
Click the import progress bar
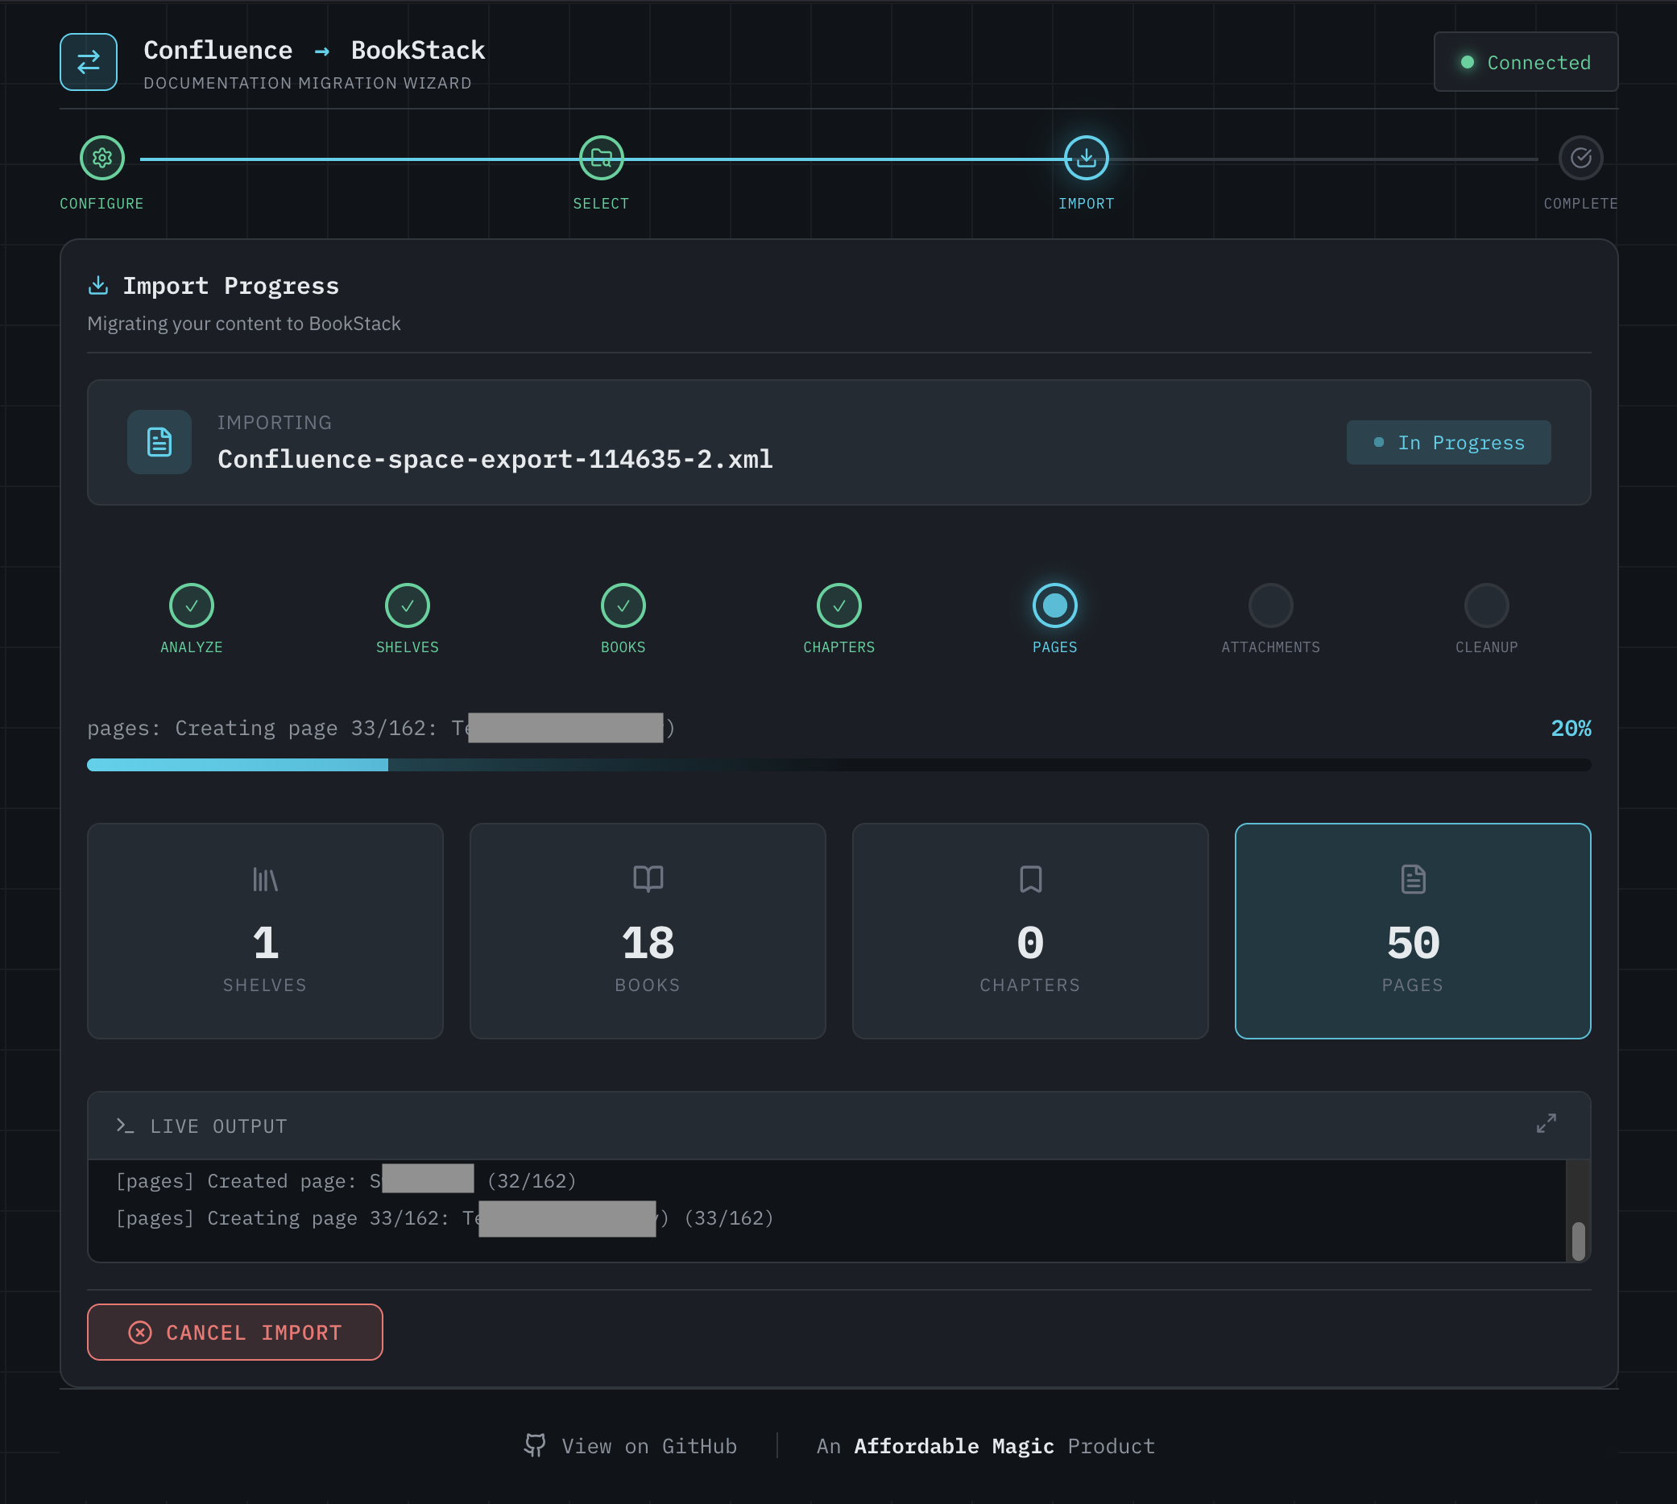838,765
